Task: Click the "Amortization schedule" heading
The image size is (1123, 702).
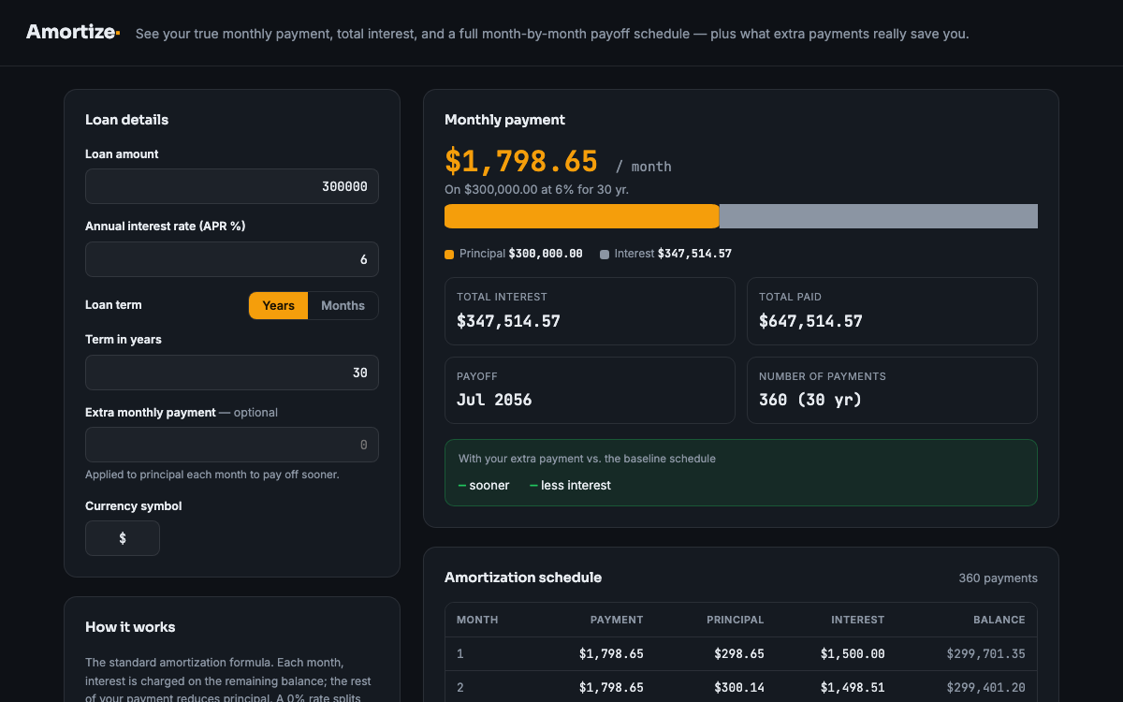Action: click(x=523, y=578)
